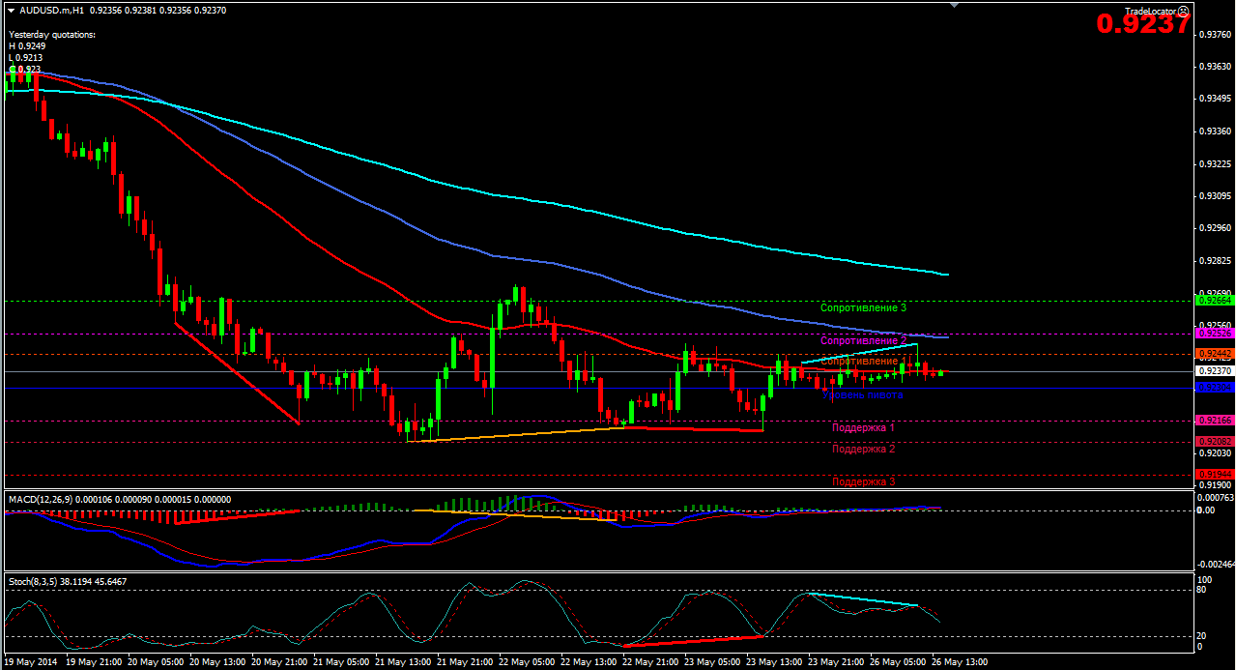Click the 0.92030 price scale value
This screenshot has width=1236, height=670.
click(x=1214, y=453)
